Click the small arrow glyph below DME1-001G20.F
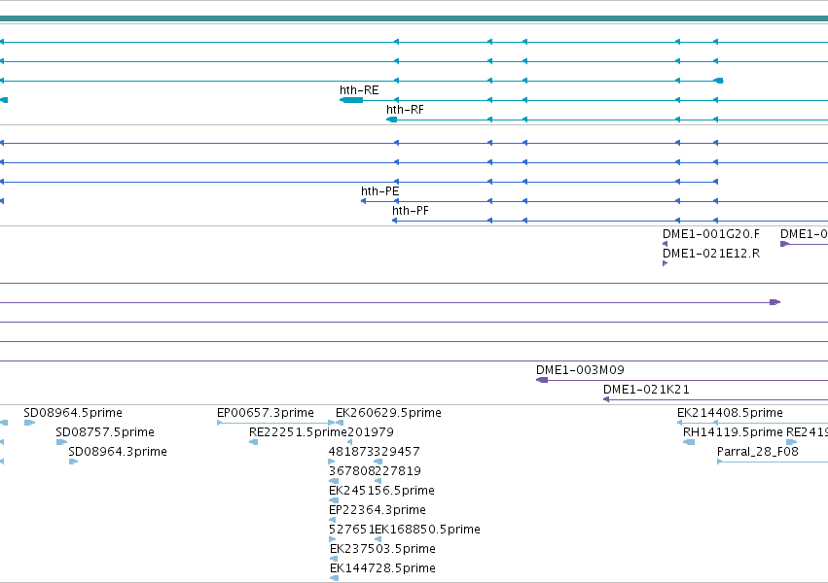Viewport: 828px width, 583px height. tap(665, 244)
